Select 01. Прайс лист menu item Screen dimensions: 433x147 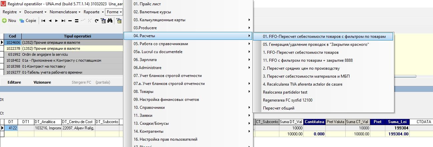[188, 4]
